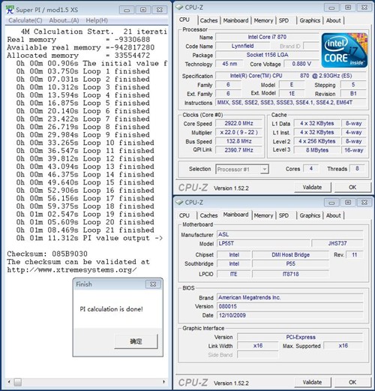The image size is (375, 391).
Task: Switch to Memory tab in top CPU-Z window
Action: pyautogui.click(x=263, y=20)
